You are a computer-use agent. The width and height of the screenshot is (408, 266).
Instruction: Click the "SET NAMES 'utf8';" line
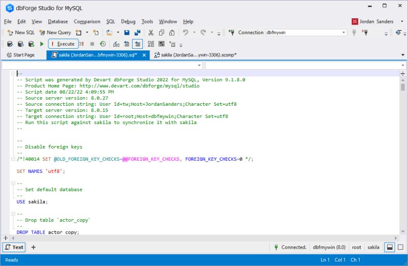41,171
